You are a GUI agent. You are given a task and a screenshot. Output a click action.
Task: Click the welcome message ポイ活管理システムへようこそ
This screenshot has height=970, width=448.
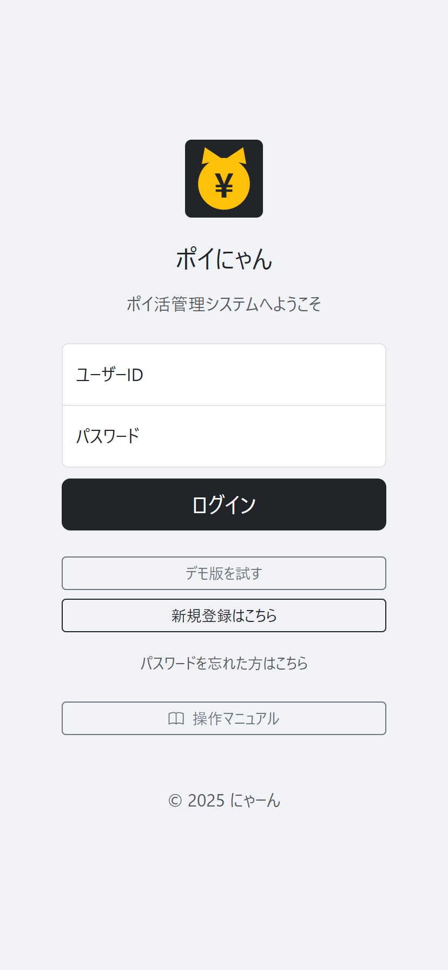(x=224, y=304)
